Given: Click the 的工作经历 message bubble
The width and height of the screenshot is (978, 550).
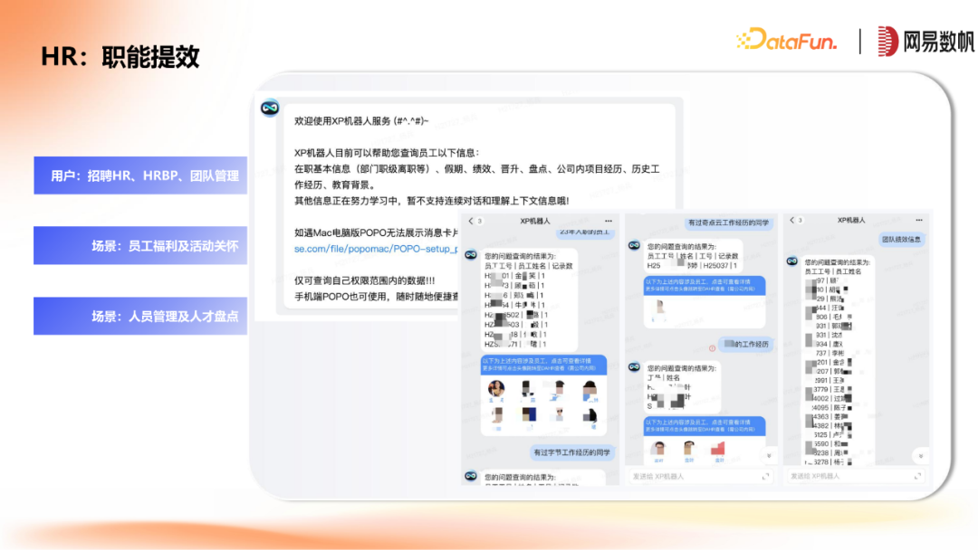Looking at the screenshot, I should [746, 344].
